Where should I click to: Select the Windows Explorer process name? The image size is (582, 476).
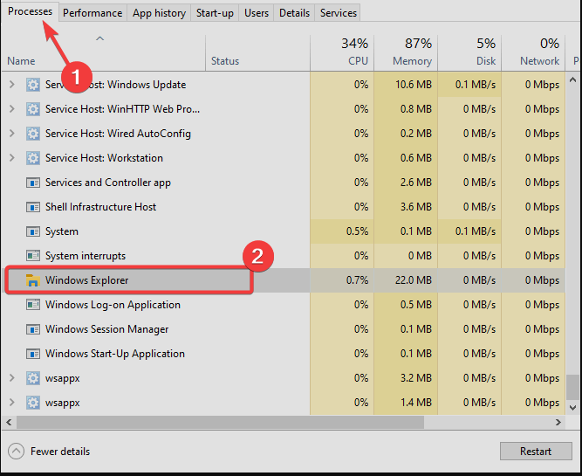point(87,280)
